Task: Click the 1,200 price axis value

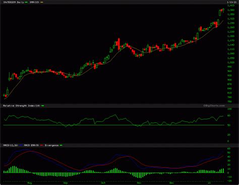Action: click(x=231, y=36)
